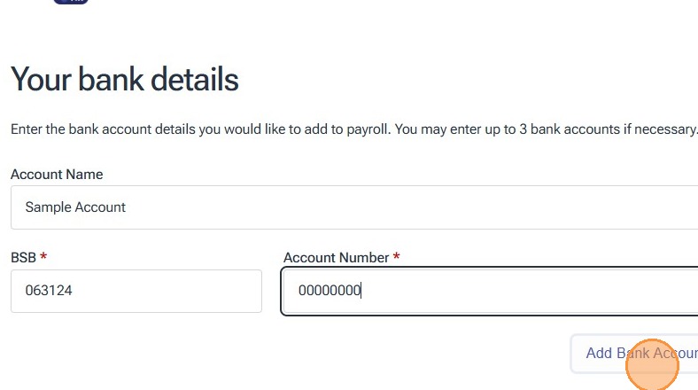Focus the Account Name input field
This screenshot has height=390, width=698.
(x=354, y=207)
